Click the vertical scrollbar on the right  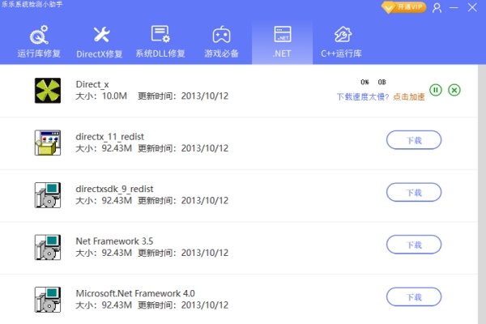480,194
